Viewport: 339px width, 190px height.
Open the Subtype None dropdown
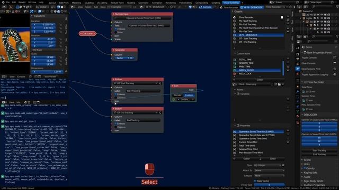pyautogui.click(x=269, y=176)
